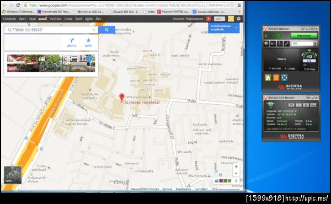This screenshot has height=204, width=331.
Task: Expand the blue traffic info panel
Action: (x=224, y=28)
